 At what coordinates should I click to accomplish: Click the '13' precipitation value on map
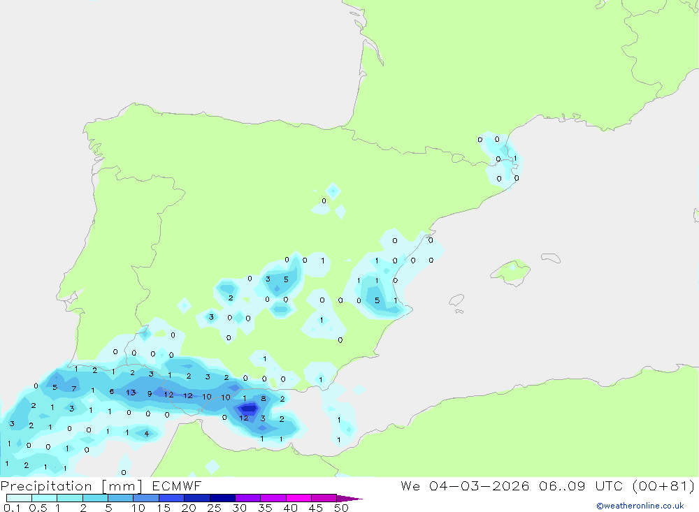[x=131, y=393]
